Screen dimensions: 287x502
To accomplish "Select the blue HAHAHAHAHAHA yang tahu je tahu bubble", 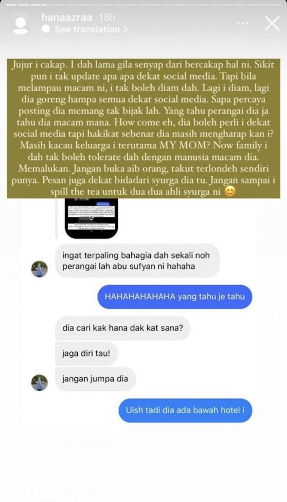I will [x=175, y=296].
